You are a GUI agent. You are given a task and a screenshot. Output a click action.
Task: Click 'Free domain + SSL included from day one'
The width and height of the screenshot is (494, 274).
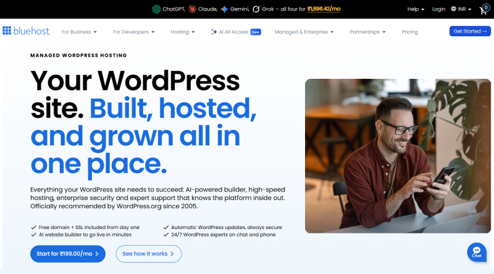(x=89, y=227)
